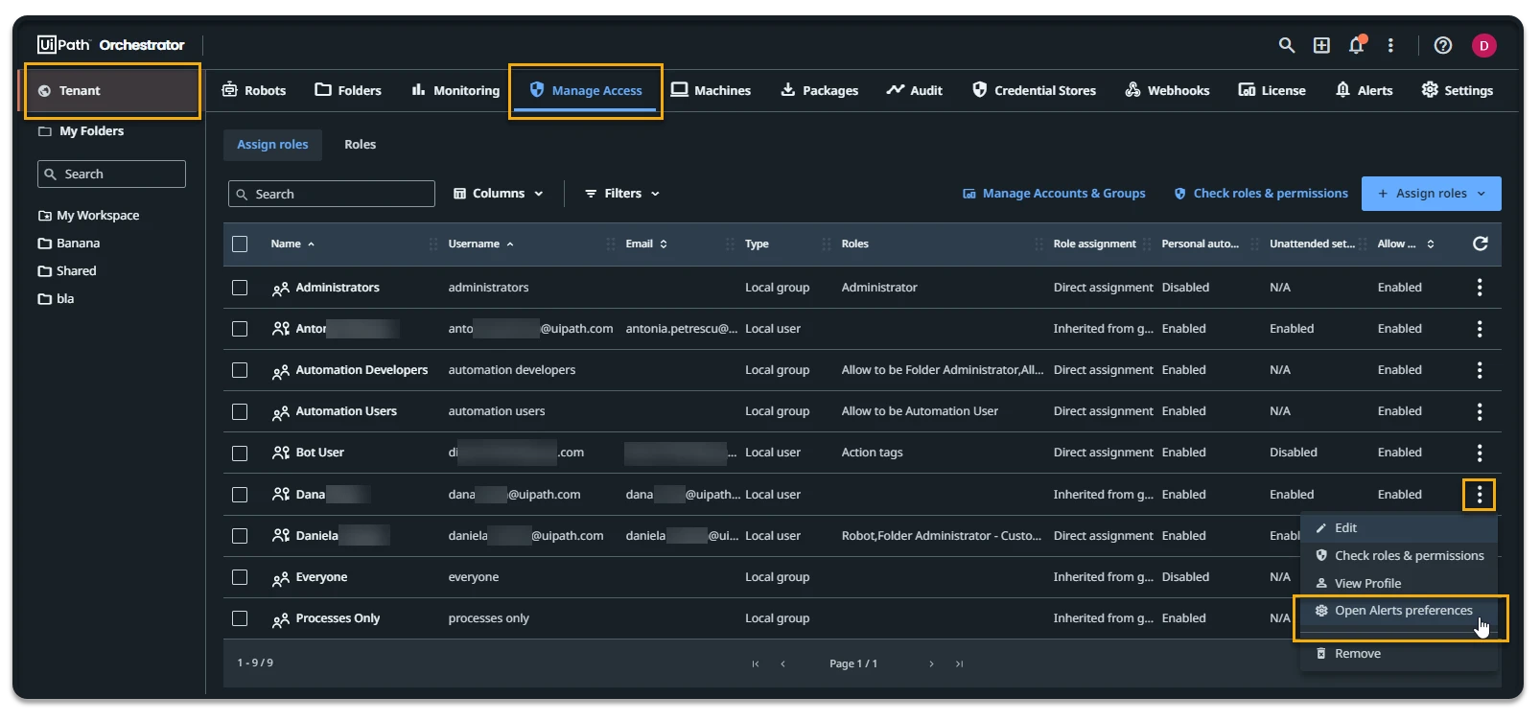Open the Assign roles dropdown button
The image size is (1540, 721).
(1432, 194)
